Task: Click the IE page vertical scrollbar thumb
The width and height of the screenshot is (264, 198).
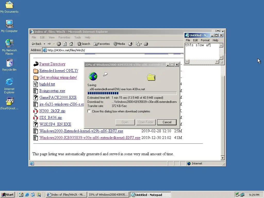Action: tap(222, 115)
